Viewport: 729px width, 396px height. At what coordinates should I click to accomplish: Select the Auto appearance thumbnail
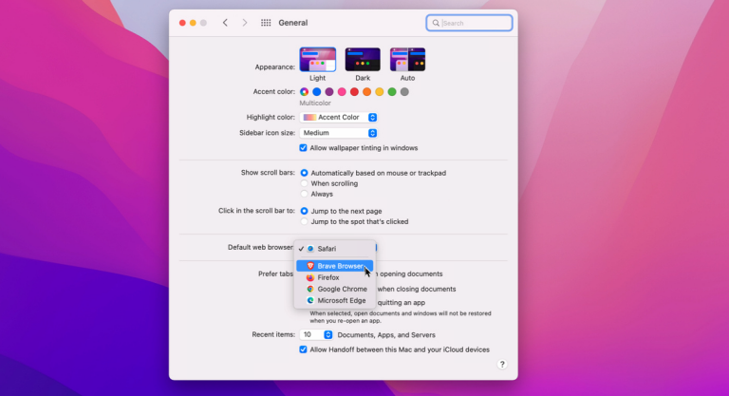click(x=407, y=59)
